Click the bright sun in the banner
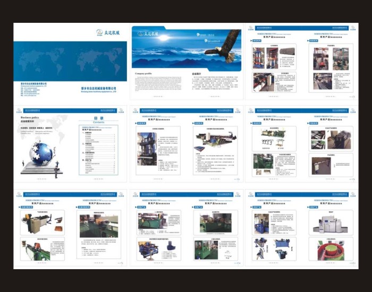 (164, 38)
